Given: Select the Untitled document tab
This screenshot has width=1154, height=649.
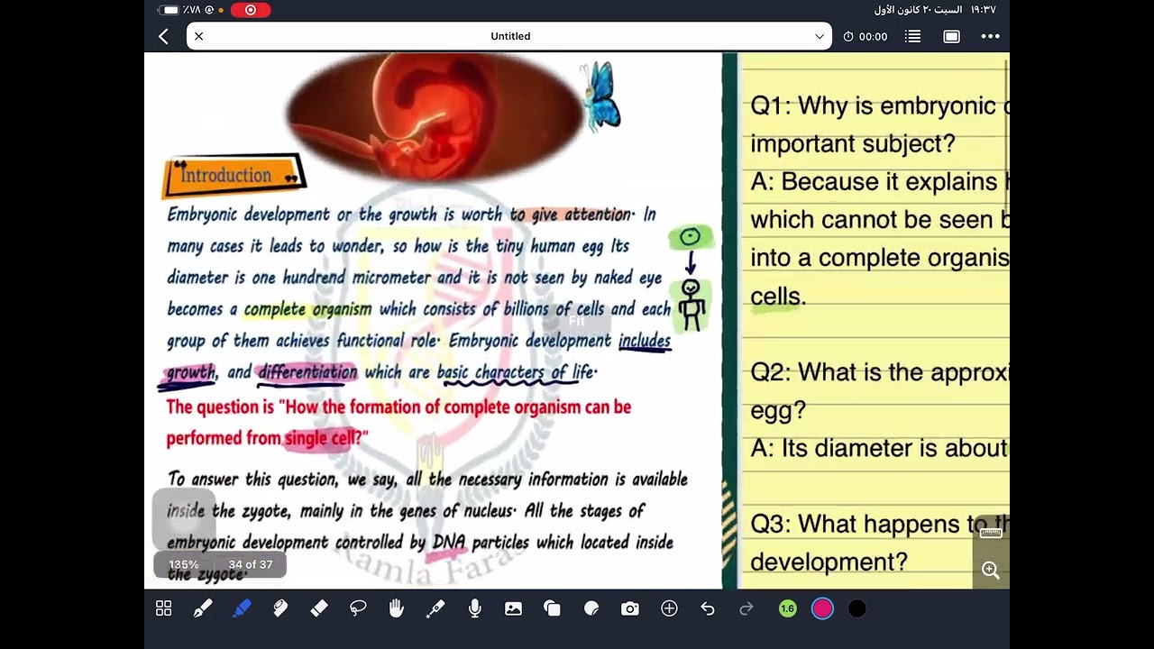Looking at the screenshot, I should [x=509, y=36].
